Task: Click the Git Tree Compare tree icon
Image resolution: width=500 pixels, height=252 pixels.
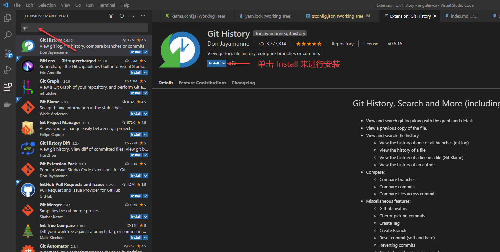Action: (28, 231)
